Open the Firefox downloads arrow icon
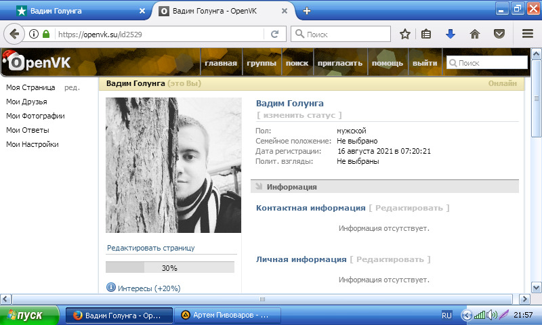This screenshot has width=542, height=325. pos(450,34)
